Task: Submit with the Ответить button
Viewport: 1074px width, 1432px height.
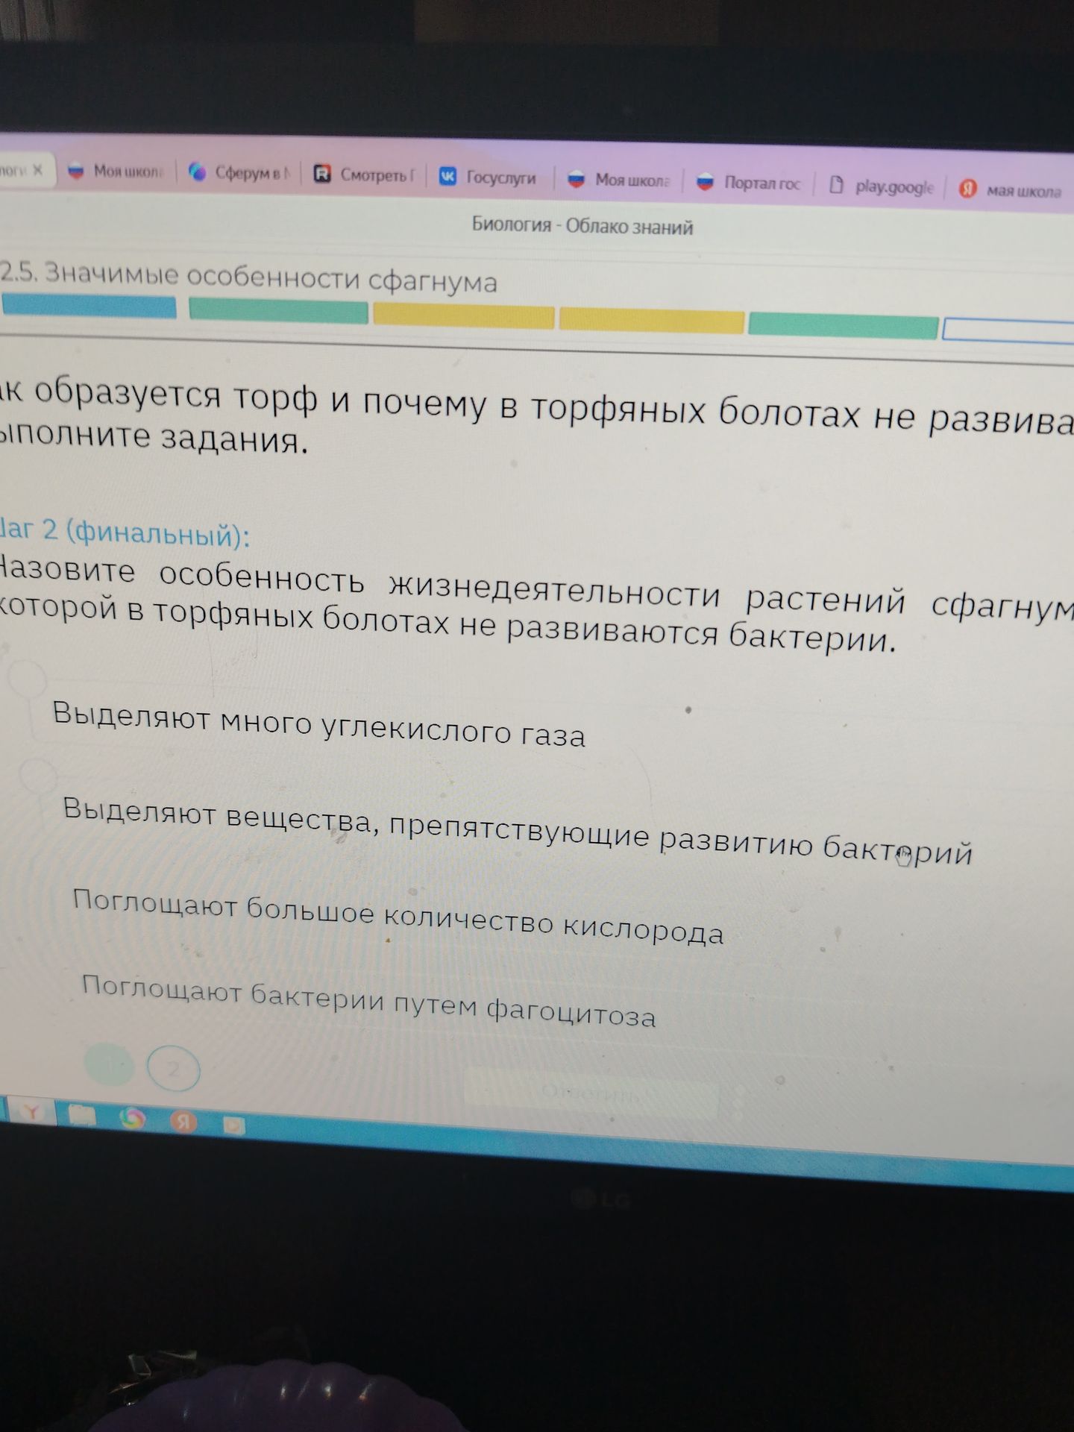Action: click(x=590, y=1094)
